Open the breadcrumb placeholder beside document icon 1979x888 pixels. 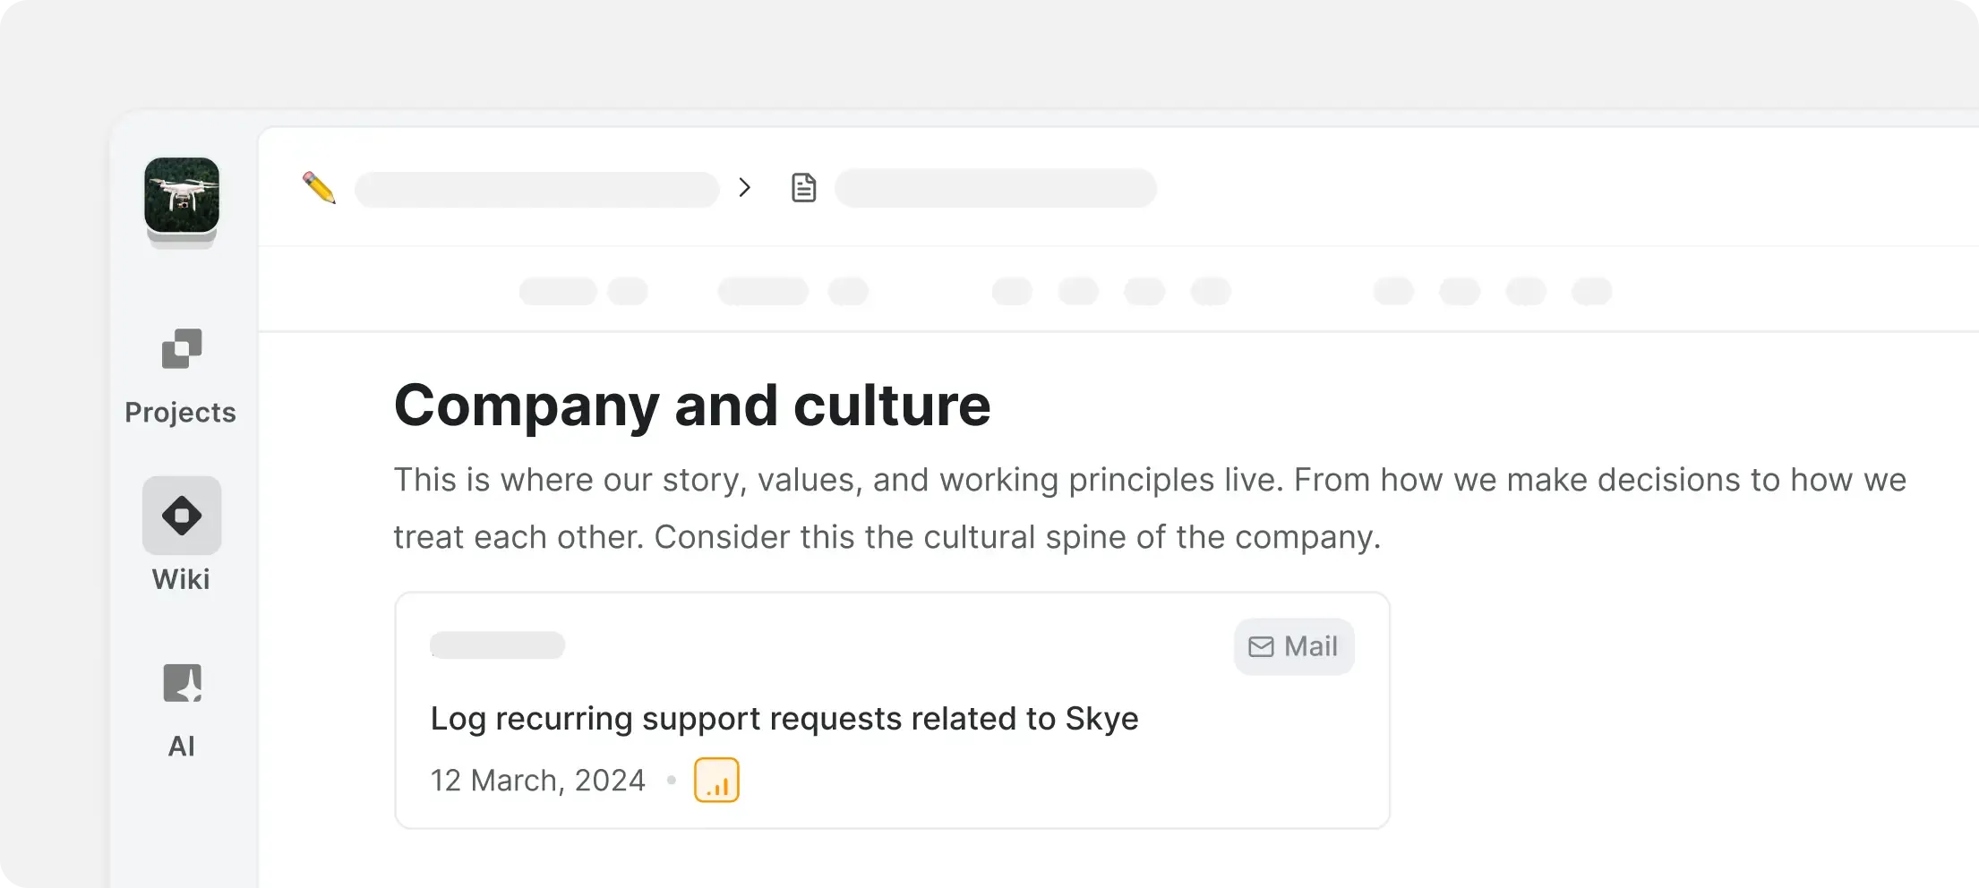tap(995, 189)
